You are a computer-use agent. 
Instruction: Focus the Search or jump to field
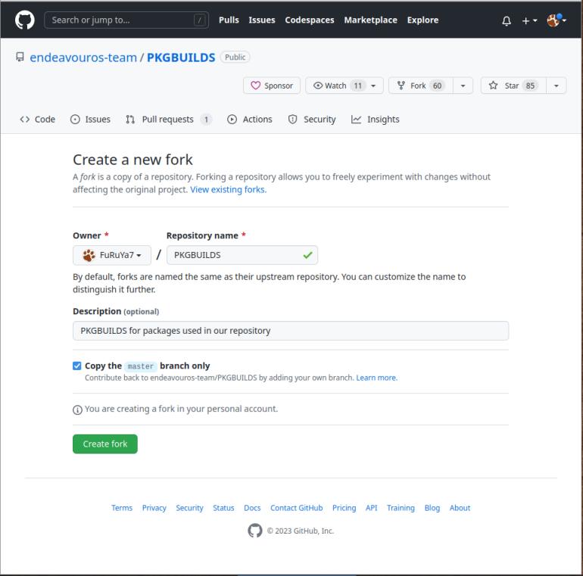[x=126, y=20]
